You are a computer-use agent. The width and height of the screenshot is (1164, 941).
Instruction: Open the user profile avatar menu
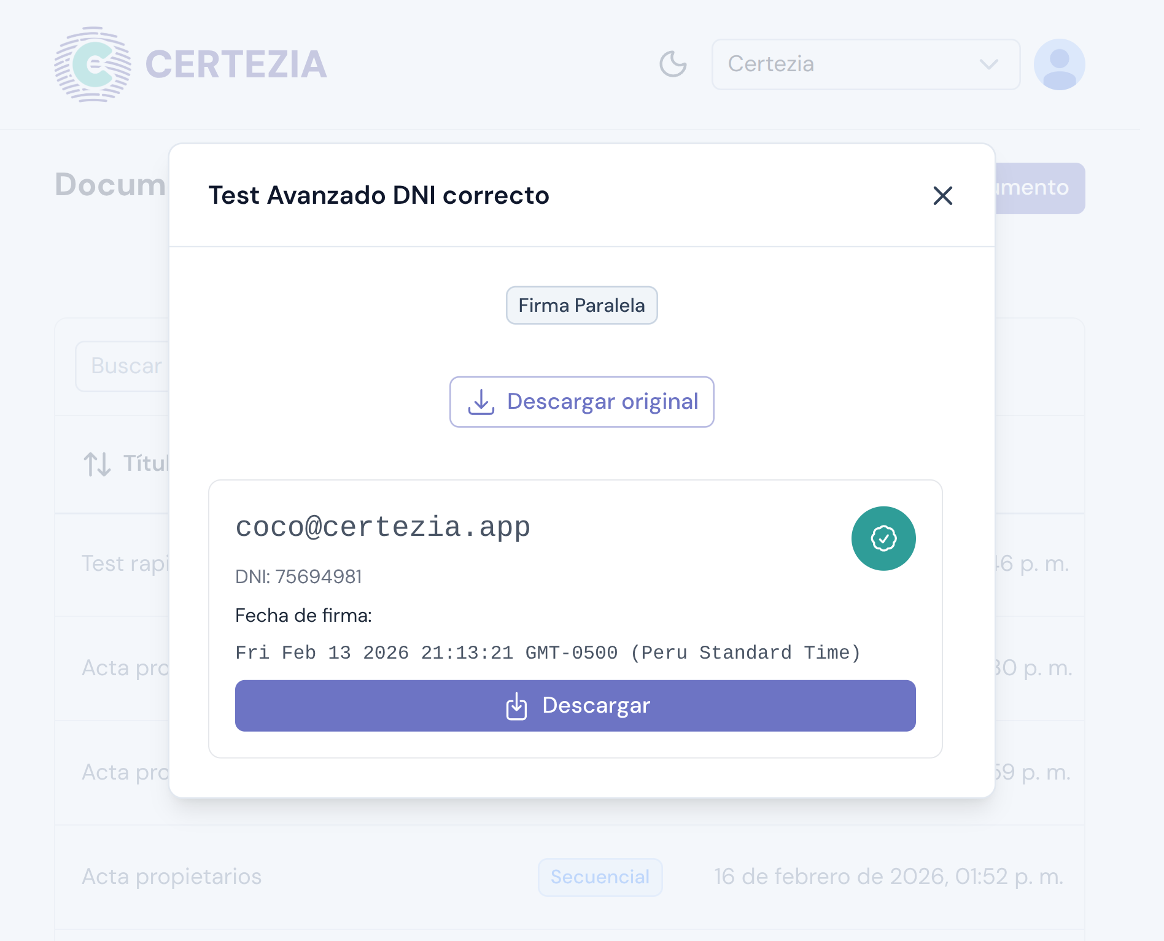point(1059,64)
